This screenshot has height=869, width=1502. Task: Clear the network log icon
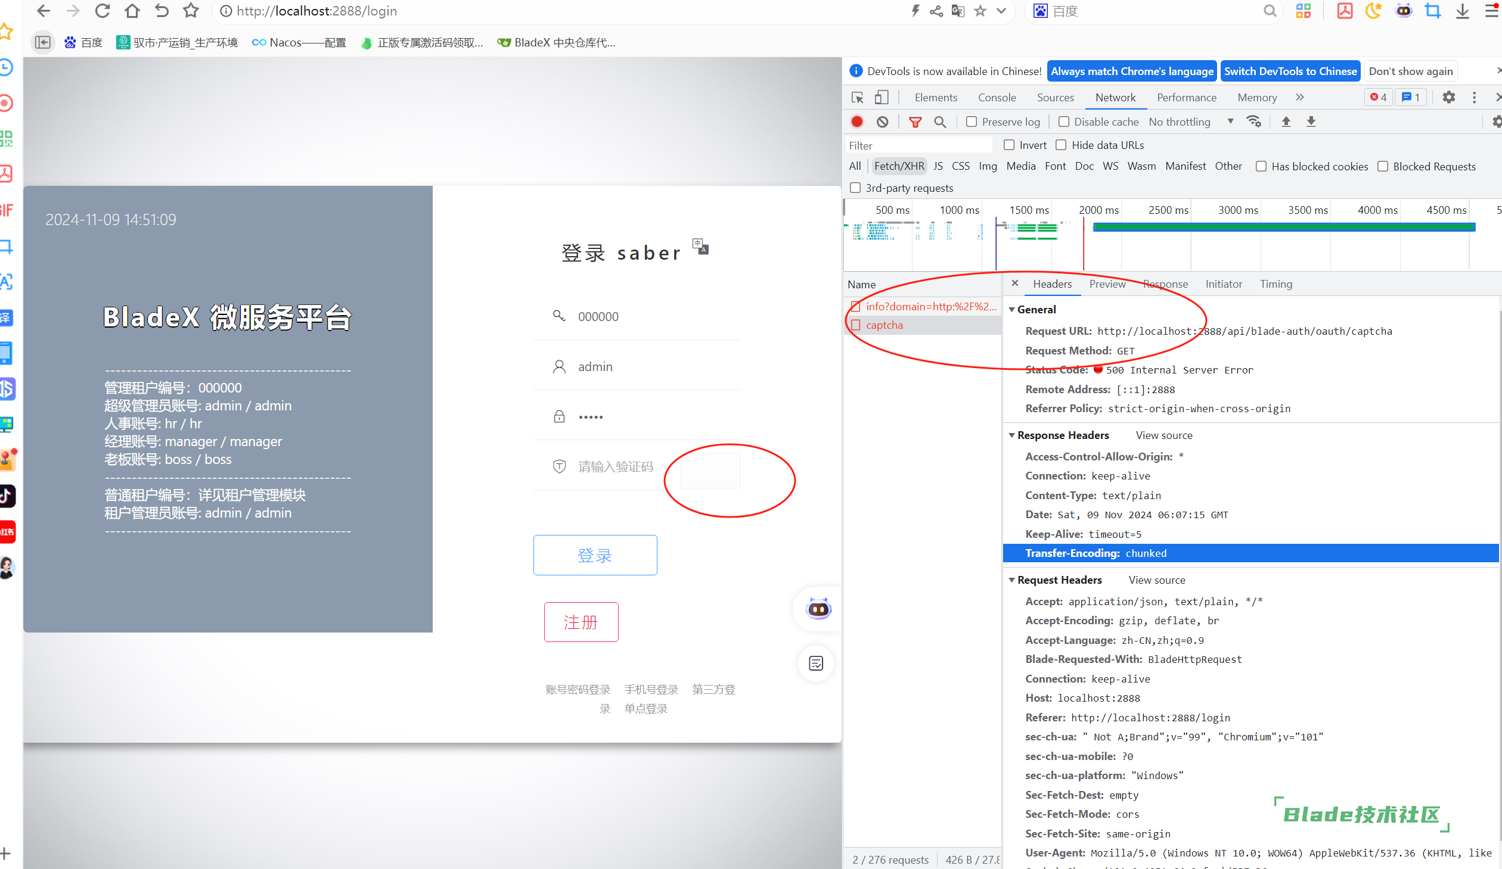[883, 122]
